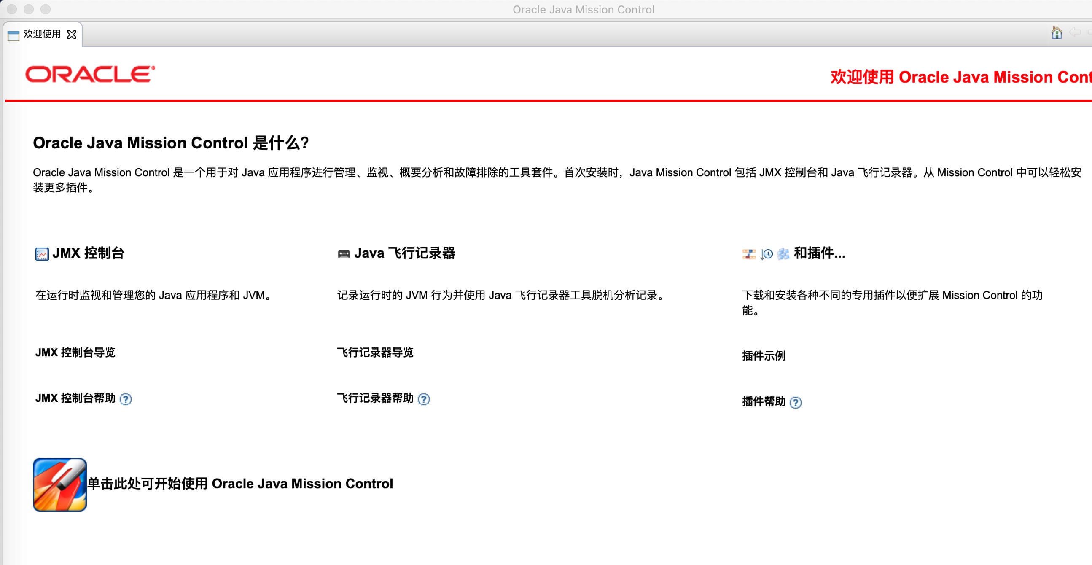Viewport: 1092px width, 565px height.
Task: Open the 插件示例 link
Action: point(764,356)
